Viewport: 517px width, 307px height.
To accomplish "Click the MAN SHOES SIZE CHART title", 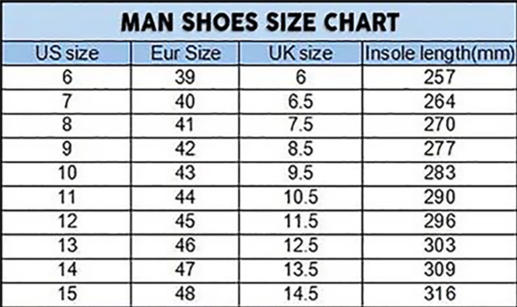I will click(x=260, y=21).
